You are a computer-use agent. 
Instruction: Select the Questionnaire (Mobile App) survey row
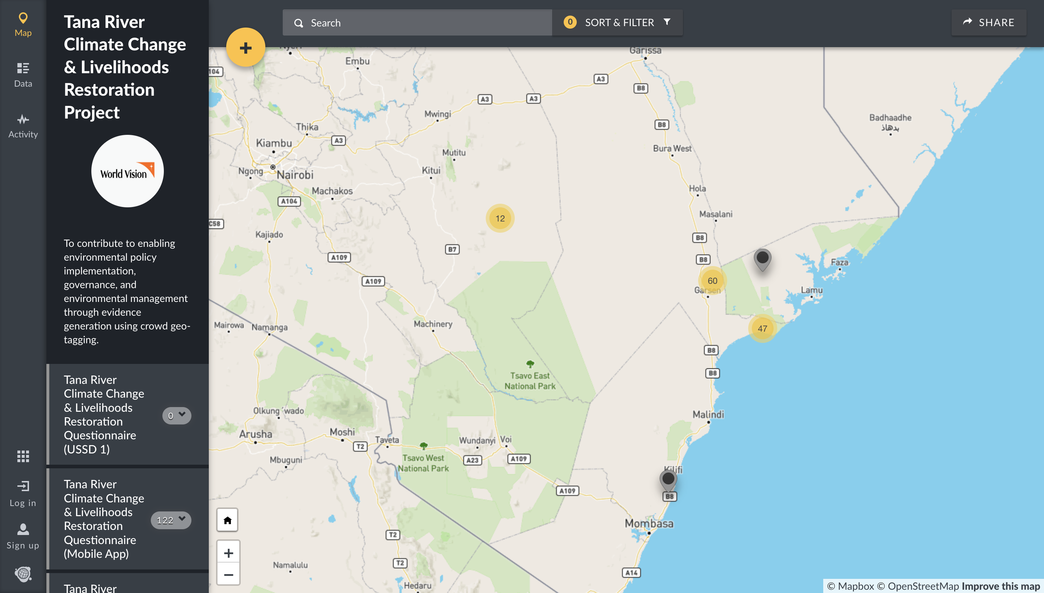coord(128,519)
